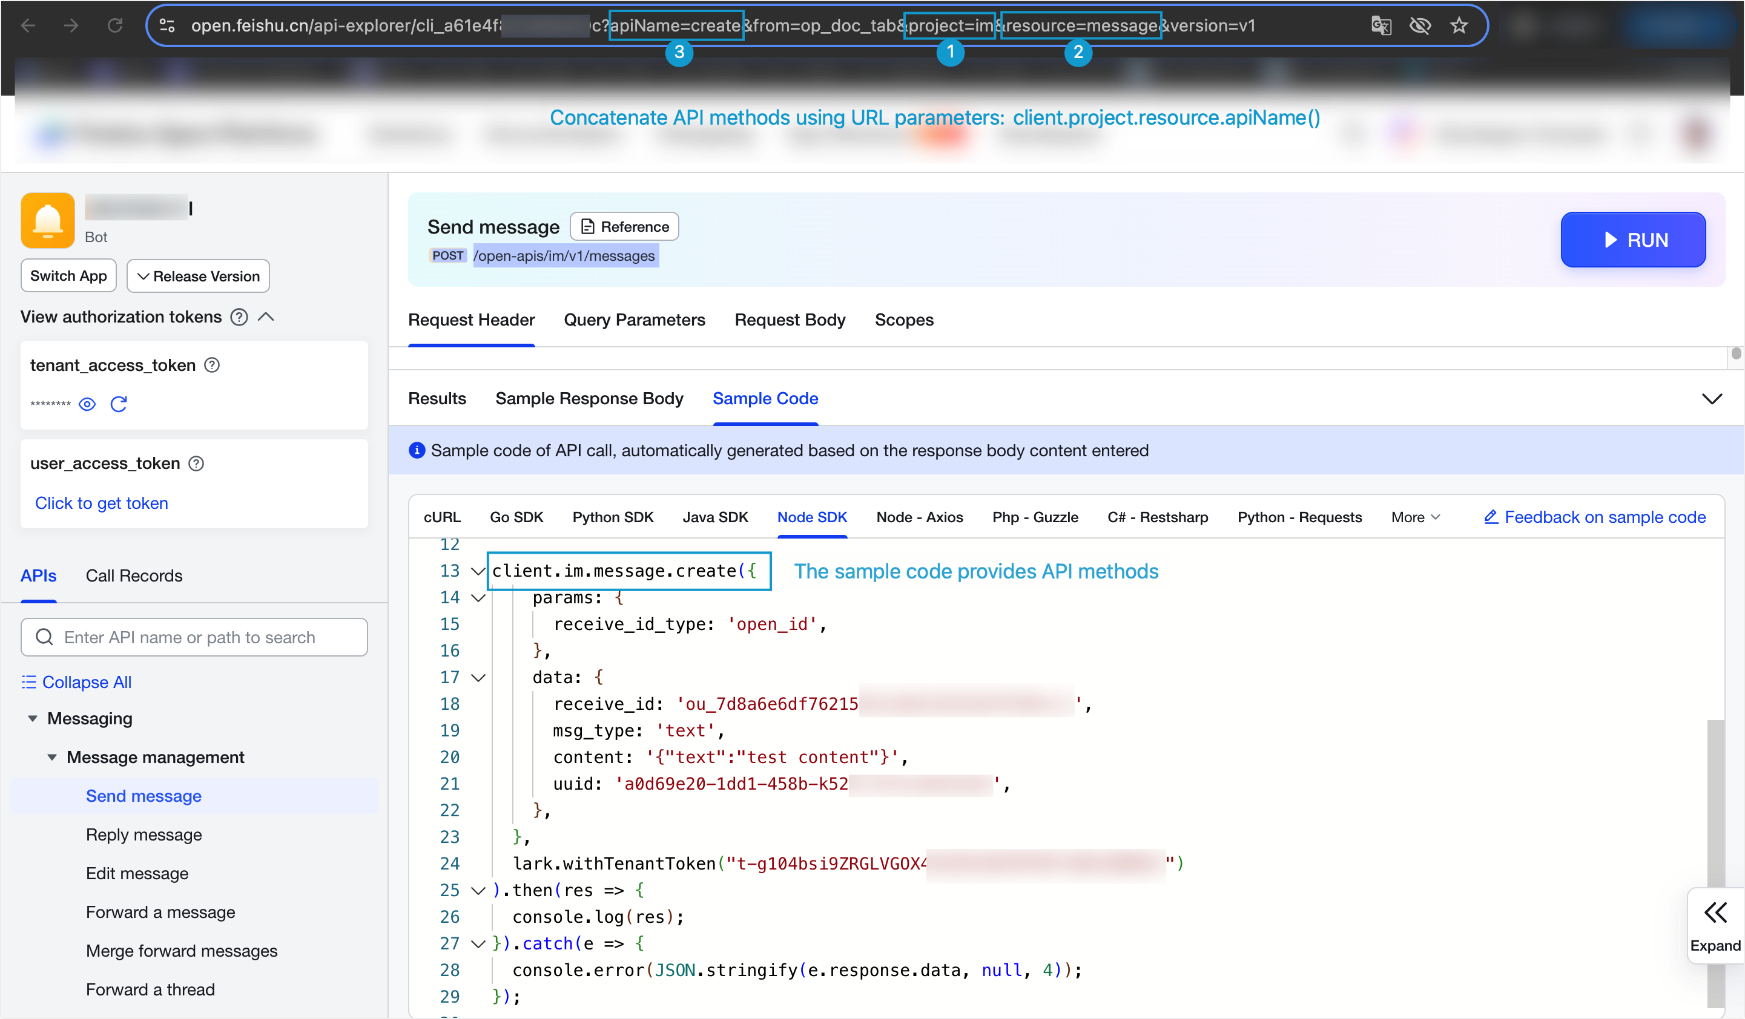This screenshot has width=1745, height=1019.
Task: Run the Send message API call
Action: [1633, 240]
